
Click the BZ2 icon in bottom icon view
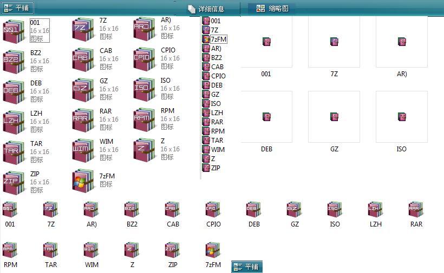click(x=132, y=209)
